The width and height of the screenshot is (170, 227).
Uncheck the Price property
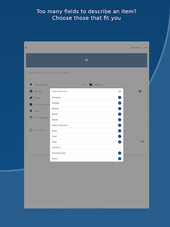(x=120, y=142)
